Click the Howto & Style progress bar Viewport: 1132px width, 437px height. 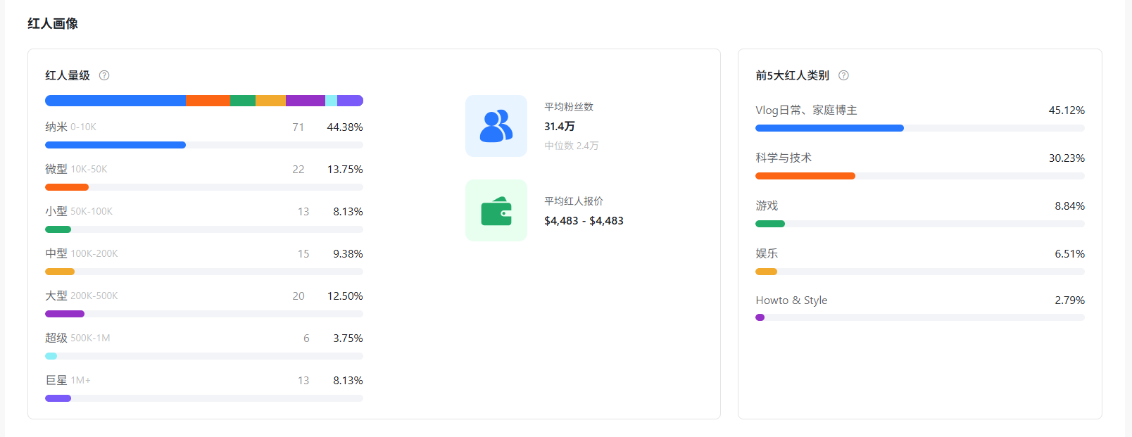click(920, 317)
